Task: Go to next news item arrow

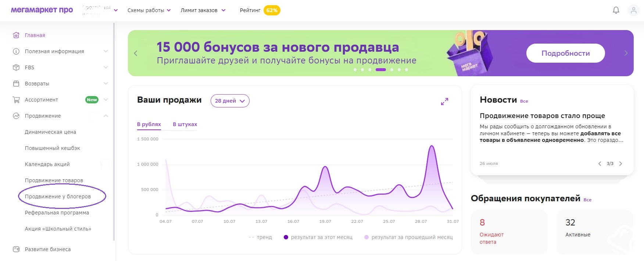Action: pos(620,163)
